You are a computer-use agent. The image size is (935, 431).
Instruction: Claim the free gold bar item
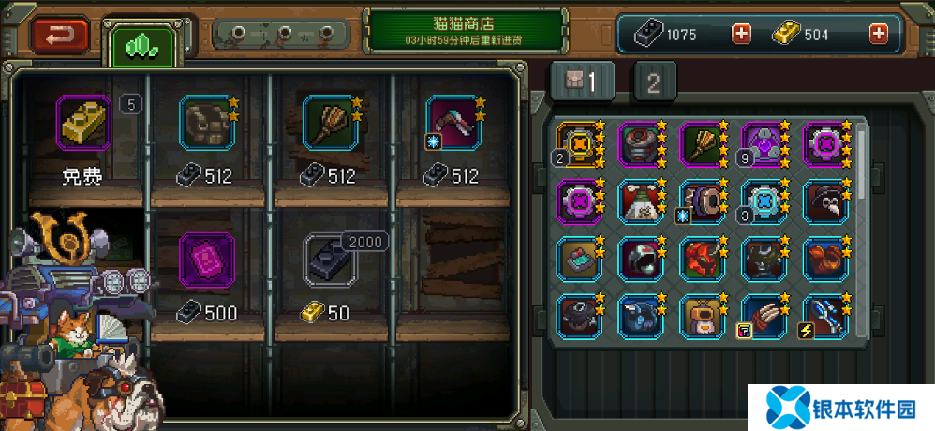pos(83,124)
